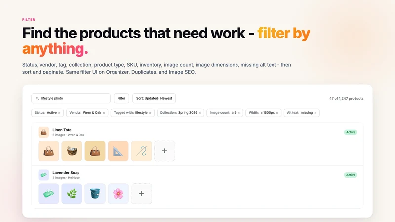Click the Lavender Soap product icon
Screen dimensions: 395x222
pyautogui.click(x=43, y=175)
